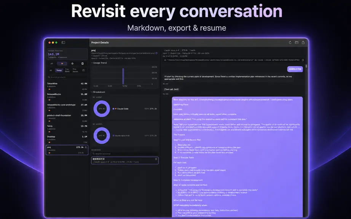The image size is (351, 219).
Task: Click the "Step 2: Execute Tasks" text
Action: [x=184, y=157]
